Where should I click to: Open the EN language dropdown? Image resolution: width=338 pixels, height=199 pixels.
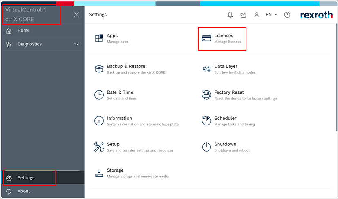pos(271,15)
